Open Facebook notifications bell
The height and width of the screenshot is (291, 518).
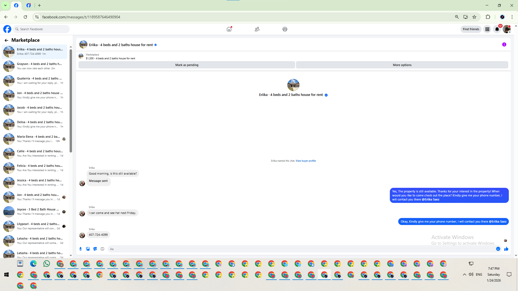(497, 29)
